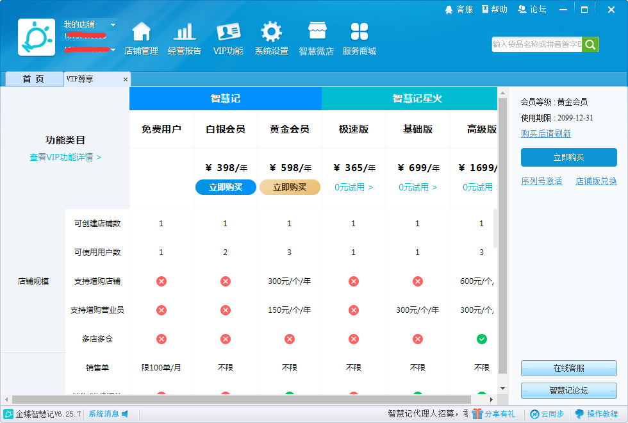Click 免费用户 支持增购店铺 red cross
The image size is (628, 423).
click(161, 281)
